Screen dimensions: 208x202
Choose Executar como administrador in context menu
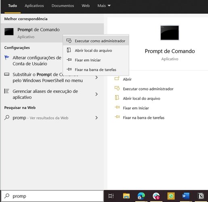click(96, 41)
